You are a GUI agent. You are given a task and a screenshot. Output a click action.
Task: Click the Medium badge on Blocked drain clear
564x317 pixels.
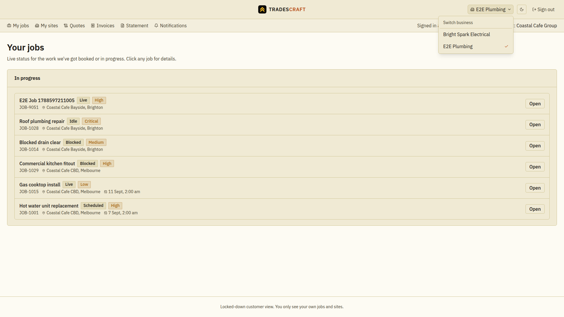(x=96, y=142)
